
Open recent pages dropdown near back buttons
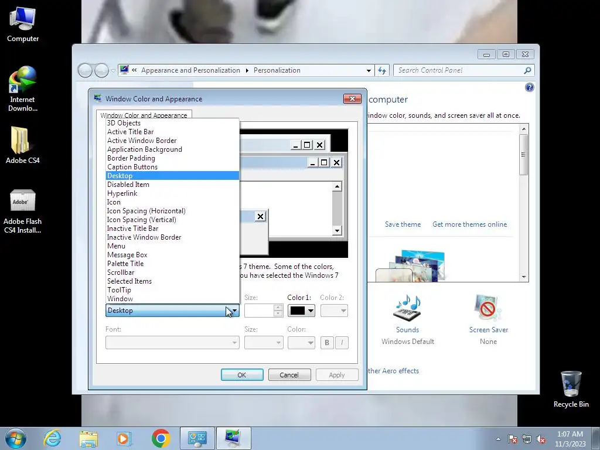pyautogui.click(x=113, y=71)
